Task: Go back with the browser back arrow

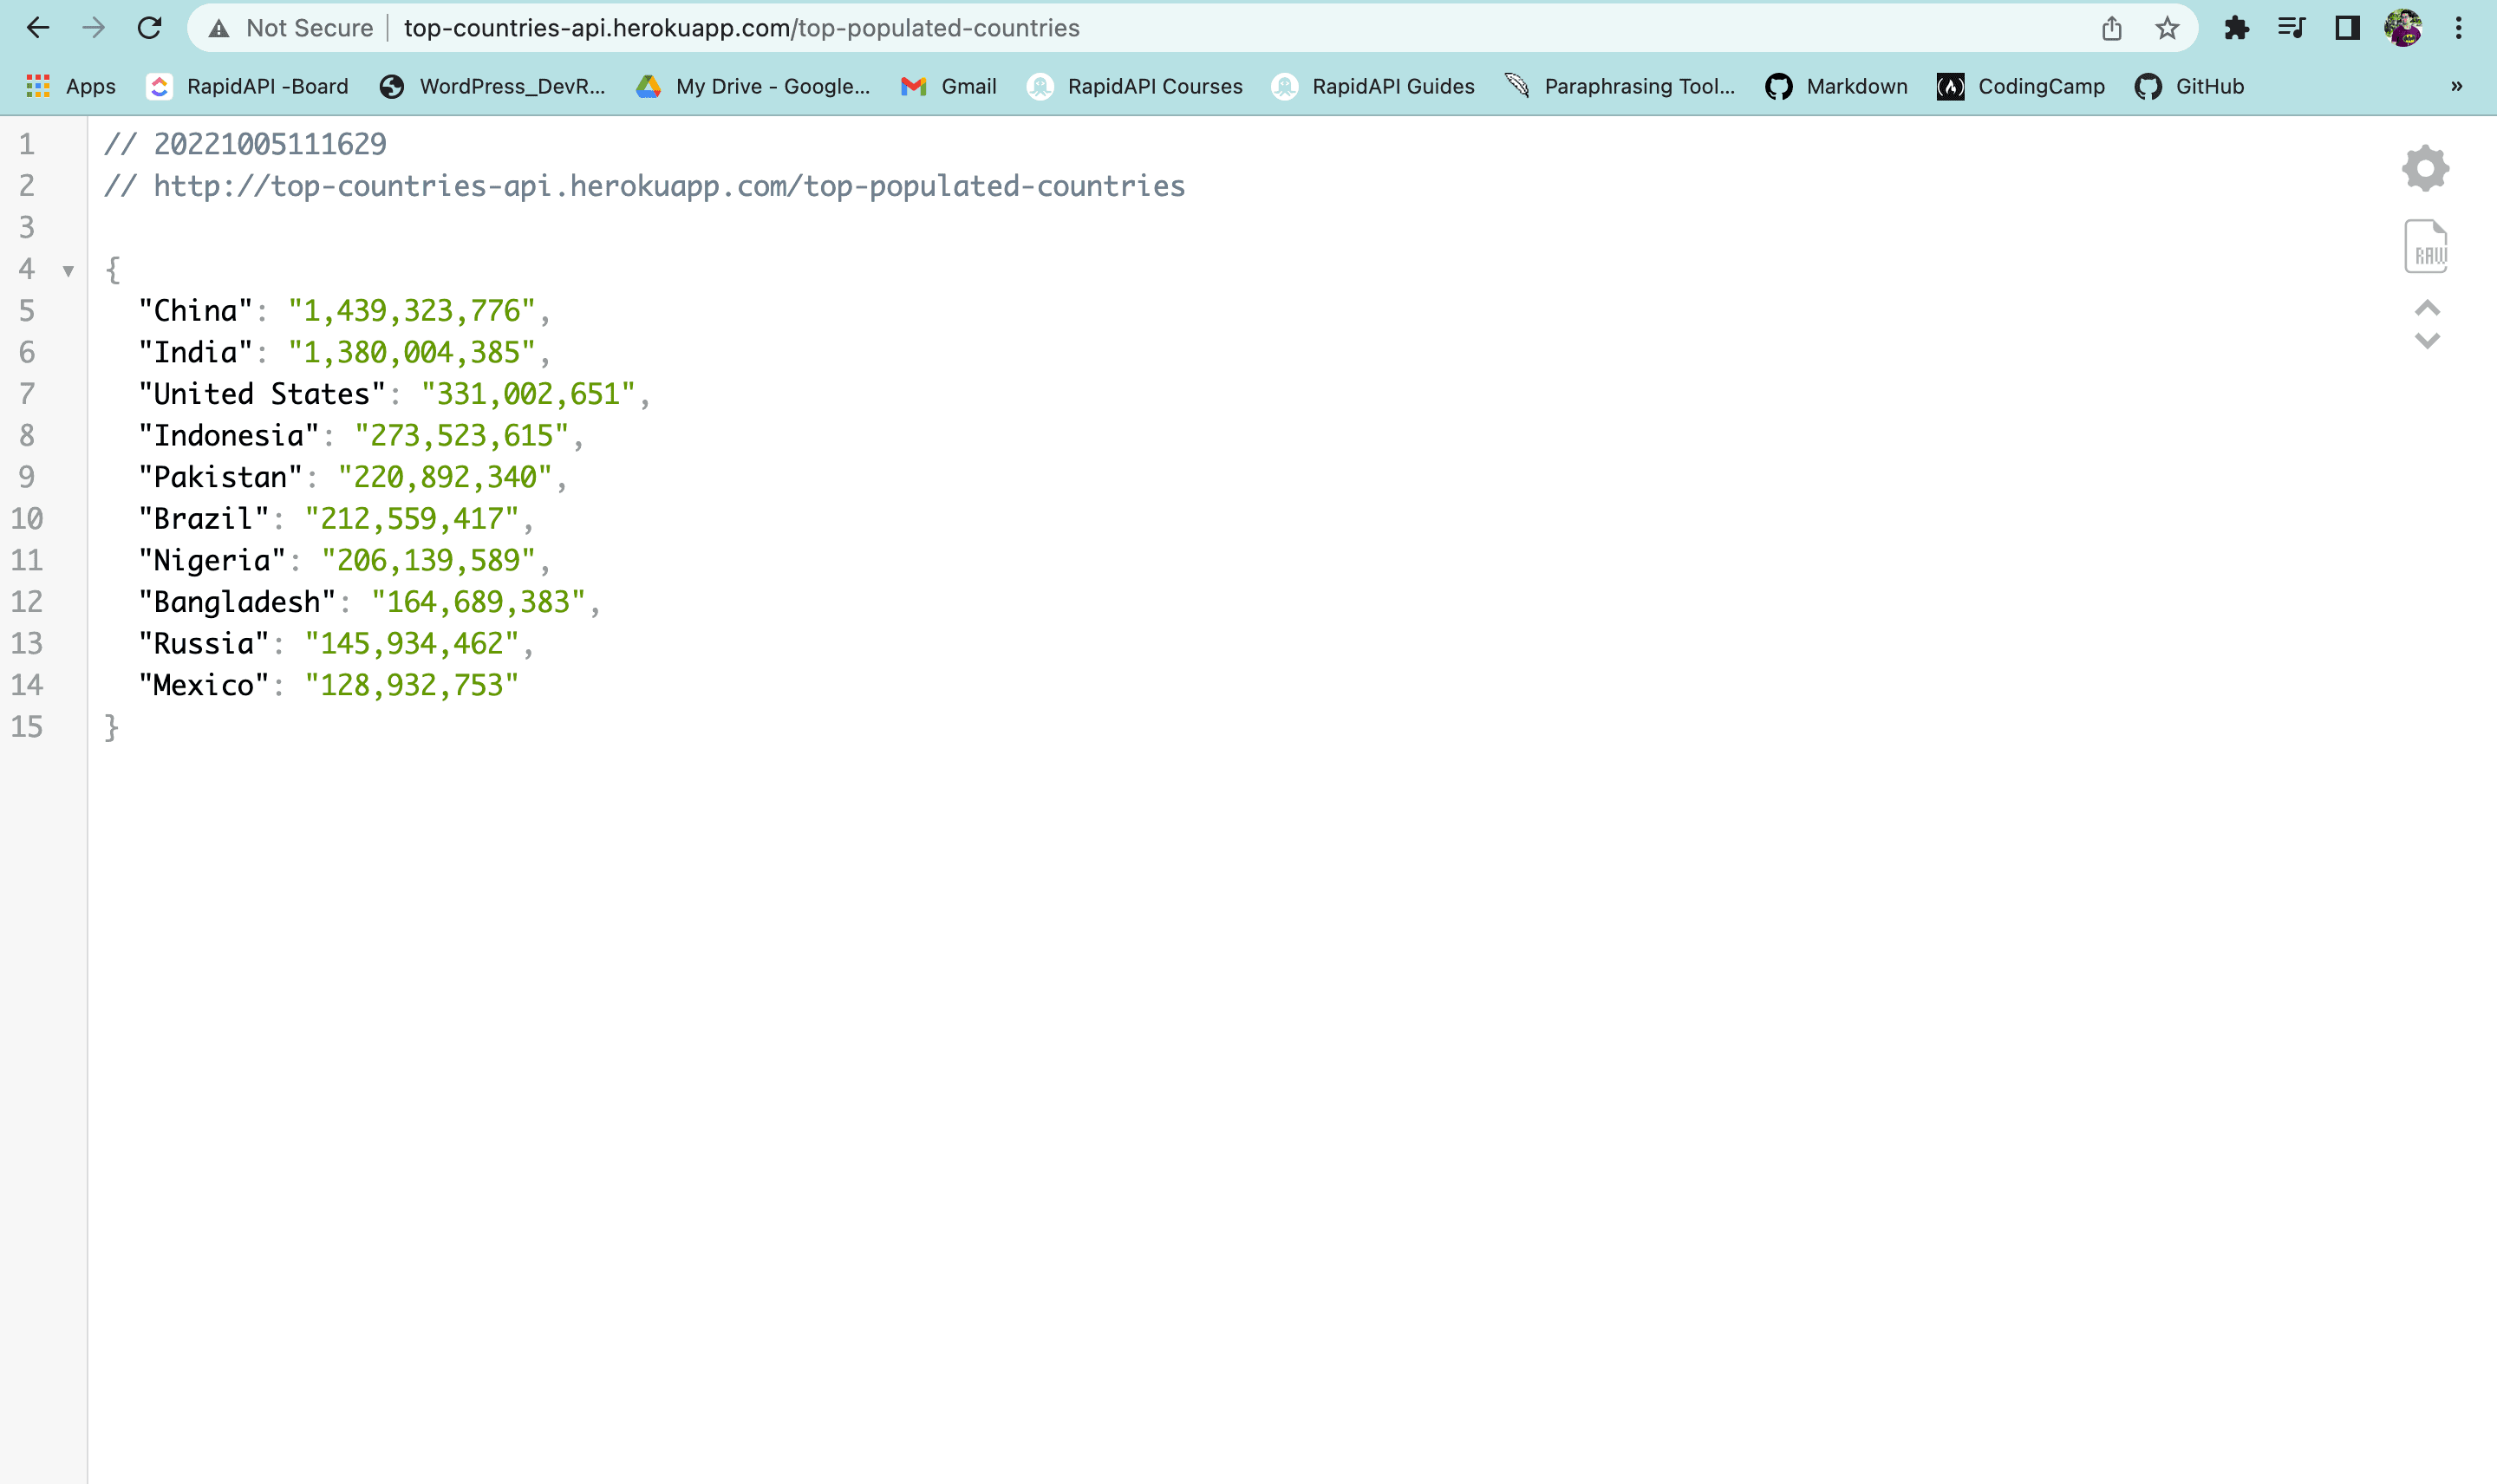Action: tap(38, 28)
